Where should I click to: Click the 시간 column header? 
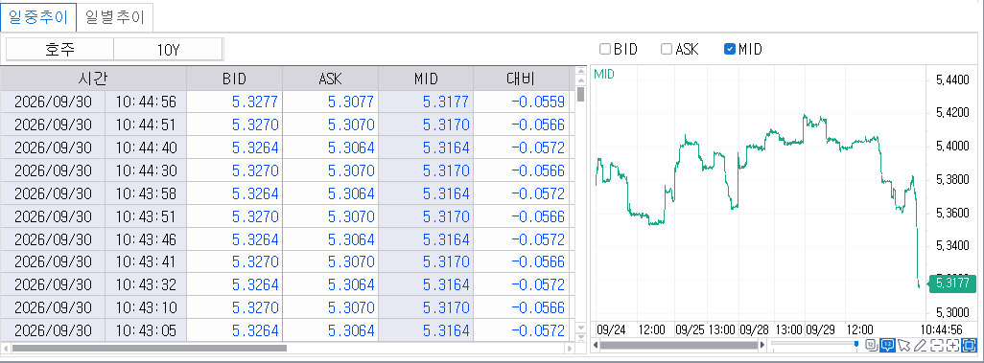(x=93, y=79)
